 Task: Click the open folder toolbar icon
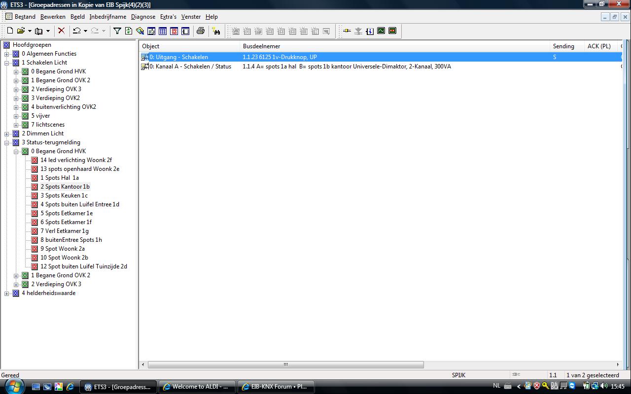(x=21, y=31)
